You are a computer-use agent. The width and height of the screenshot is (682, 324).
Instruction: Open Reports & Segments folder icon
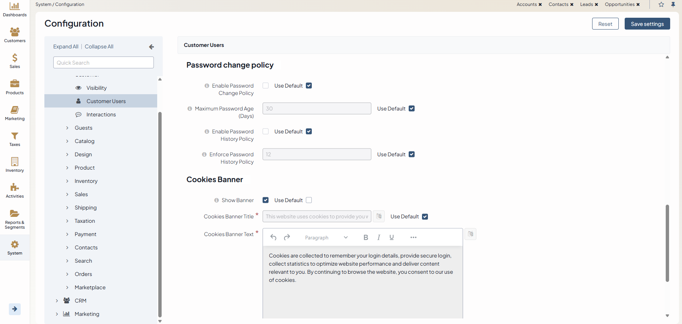[x=15, y=214]
